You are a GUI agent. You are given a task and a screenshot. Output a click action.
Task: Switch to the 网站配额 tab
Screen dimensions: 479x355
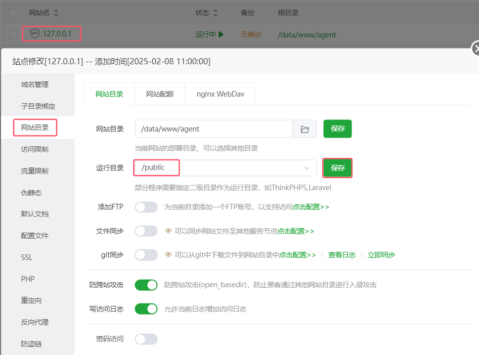pos(160,94)
